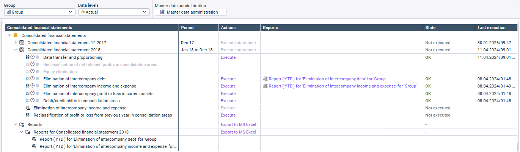This screenshot has width=520, height=152.
Task: Click the Last execution column header
Action: tap(491, 28)
